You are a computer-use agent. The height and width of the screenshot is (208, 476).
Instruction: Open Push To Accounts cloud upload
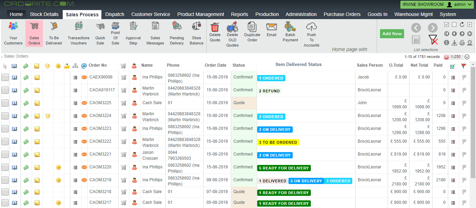[x=312, y=27]
